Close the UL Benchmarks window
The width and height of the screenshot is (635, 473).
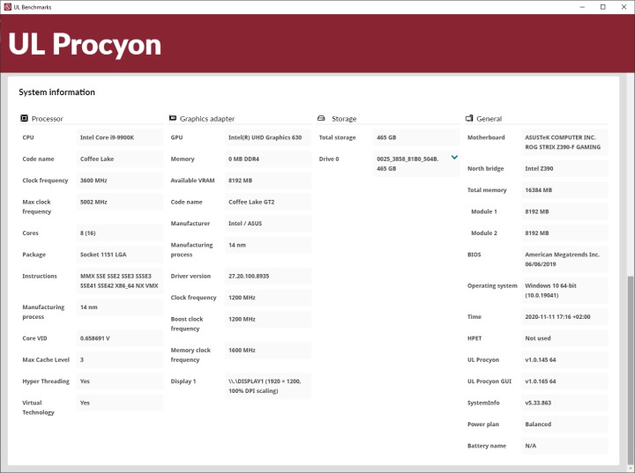(624, 7)
